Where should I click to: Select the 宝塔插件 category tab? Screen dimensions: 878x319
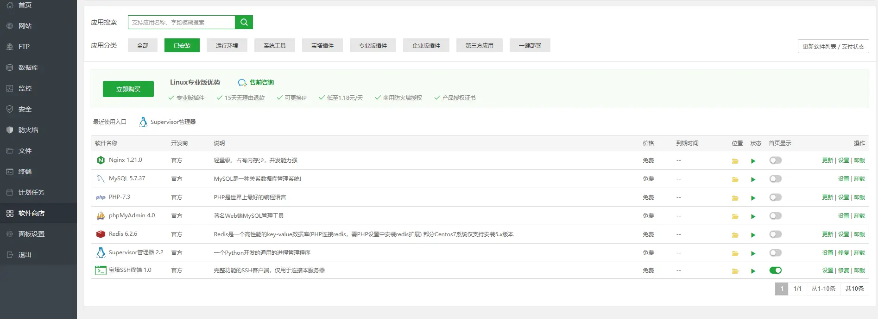click(x=322, y=45)
